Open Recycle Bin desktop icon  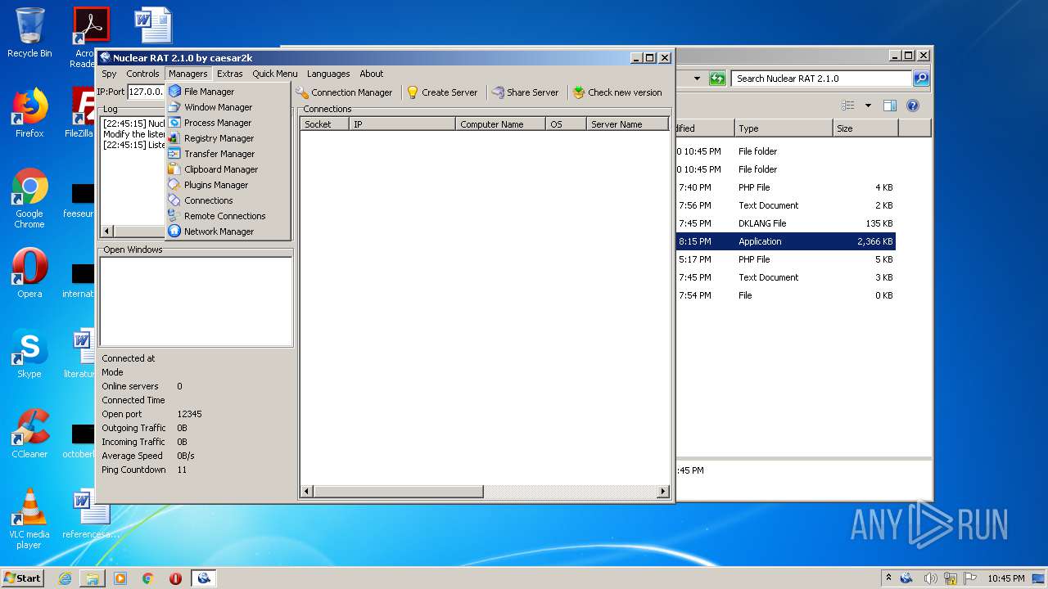(29, 33)
